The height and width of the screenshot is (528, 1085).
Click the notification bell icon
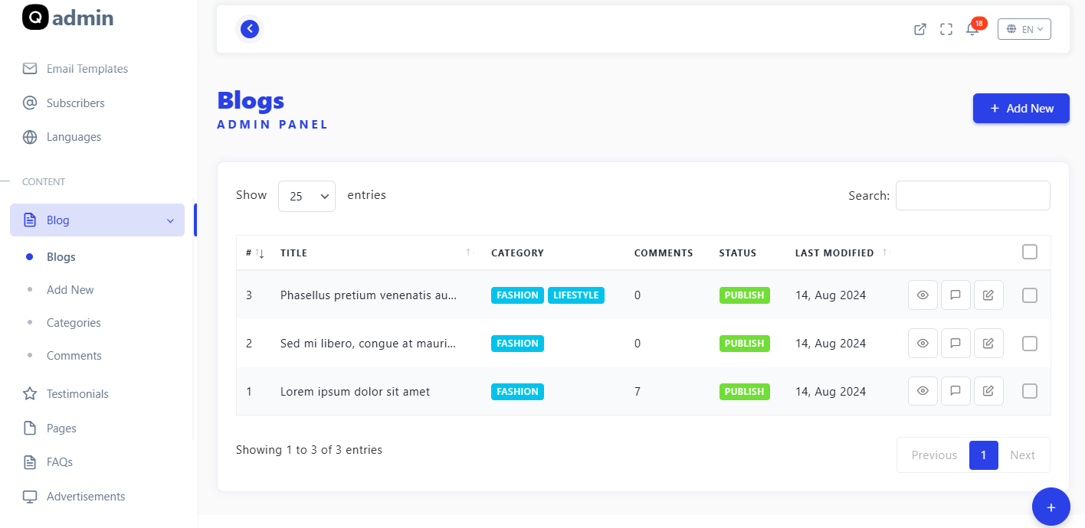click(x=972, y=29)
